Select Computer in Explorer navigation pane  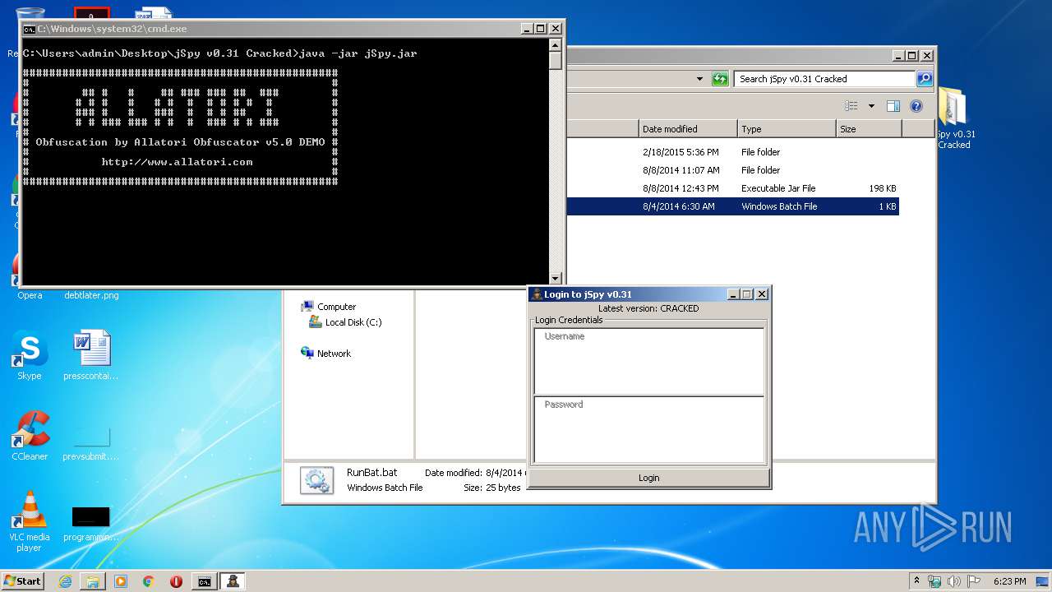coord(329,307)
